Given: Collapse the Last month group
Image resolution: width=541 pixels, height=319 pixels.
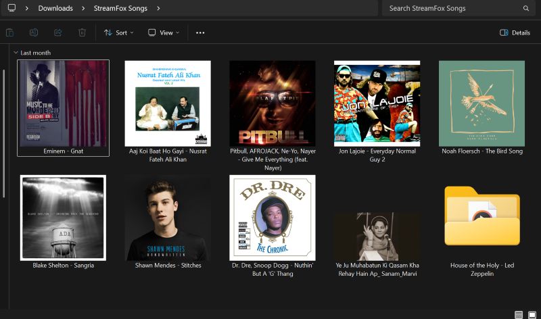Looking at the screenshot, I should click(x=16, y=53).
